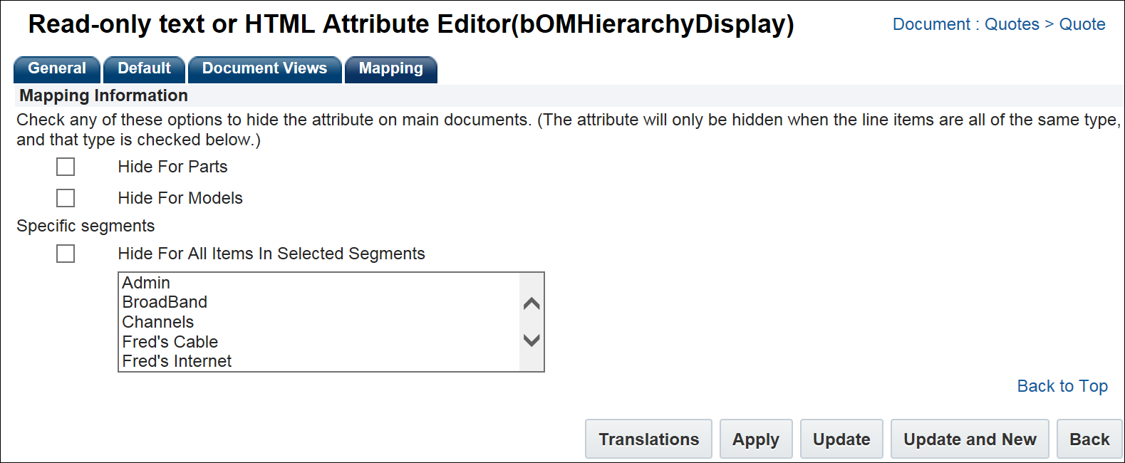Open the General tab
Screen dimensions: 1125x463
pyautogui.click(x=57, y=69)
